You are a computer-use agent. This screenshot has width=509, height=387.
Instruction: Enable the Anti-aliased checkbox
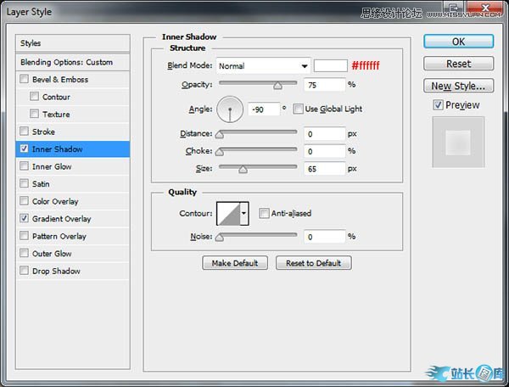coord(265,214)
